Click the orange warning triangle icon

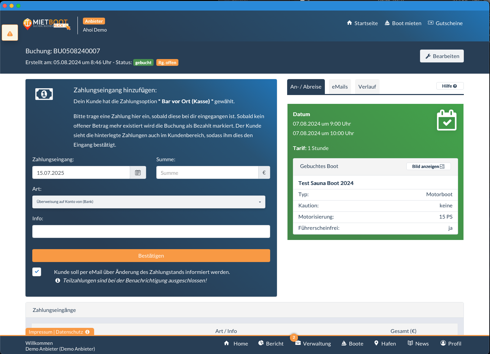(x=10, y=33)
